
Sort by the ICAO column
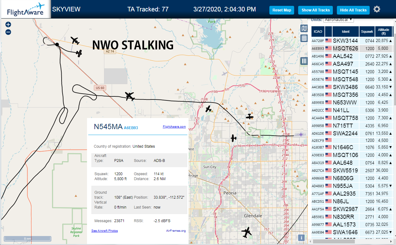pos(318,32)
